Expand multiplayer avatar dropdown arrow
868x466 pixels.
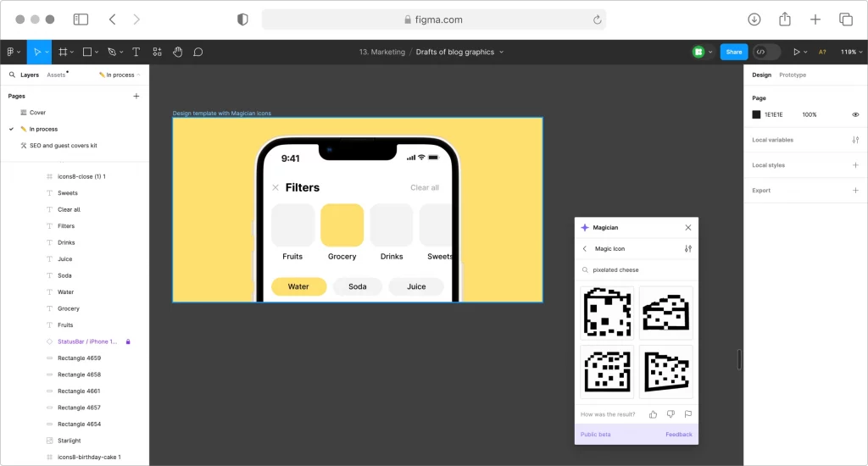click(710, 52)
